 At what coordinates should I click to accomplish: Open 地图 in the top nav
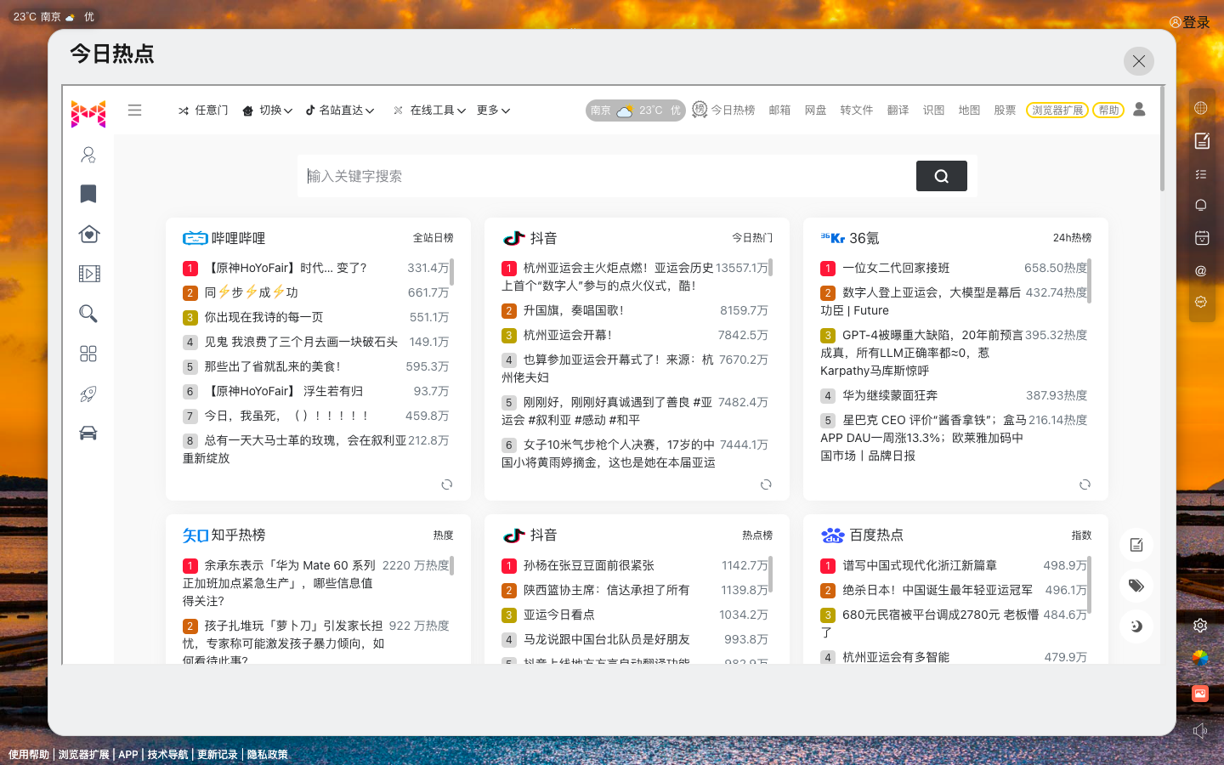click(x=969, y=110)
